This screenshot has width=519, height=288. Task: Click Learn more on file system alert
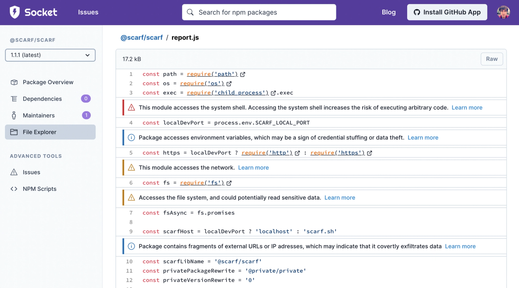340,197
